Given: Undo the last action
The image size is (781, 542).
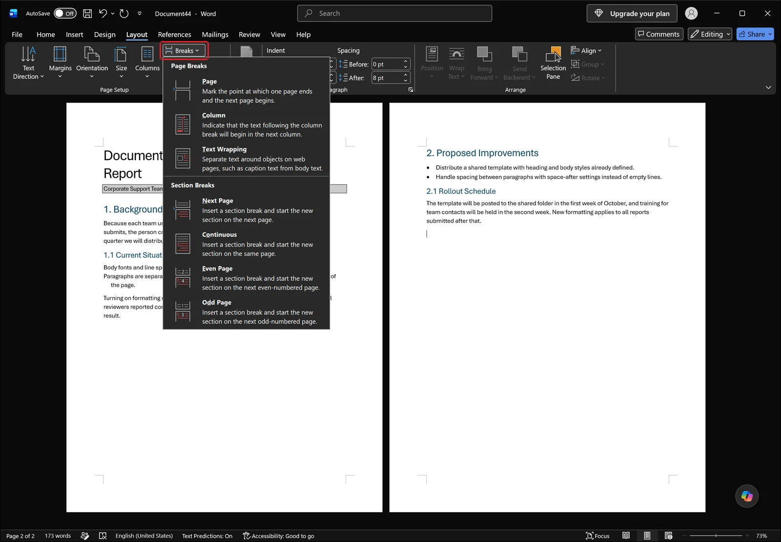Looking at the screenshot, I should [103, 14].
